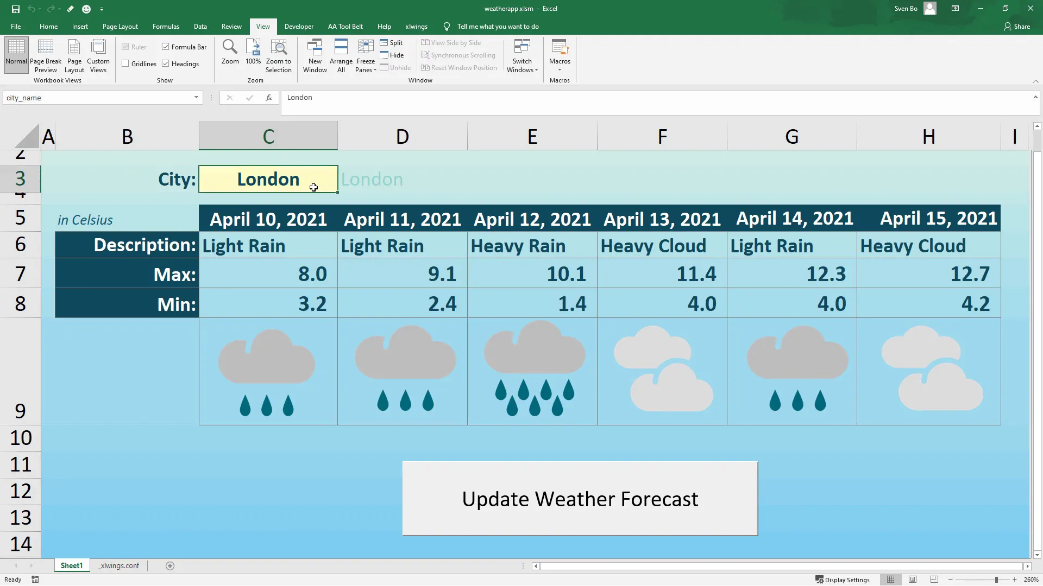Open a New Window for the workbook

(x=315, y=54)
